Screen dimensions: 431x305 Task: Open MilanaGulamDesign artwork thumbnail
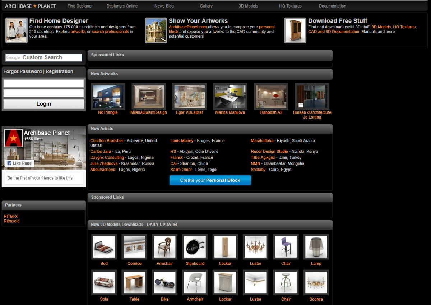pos(149,96)
